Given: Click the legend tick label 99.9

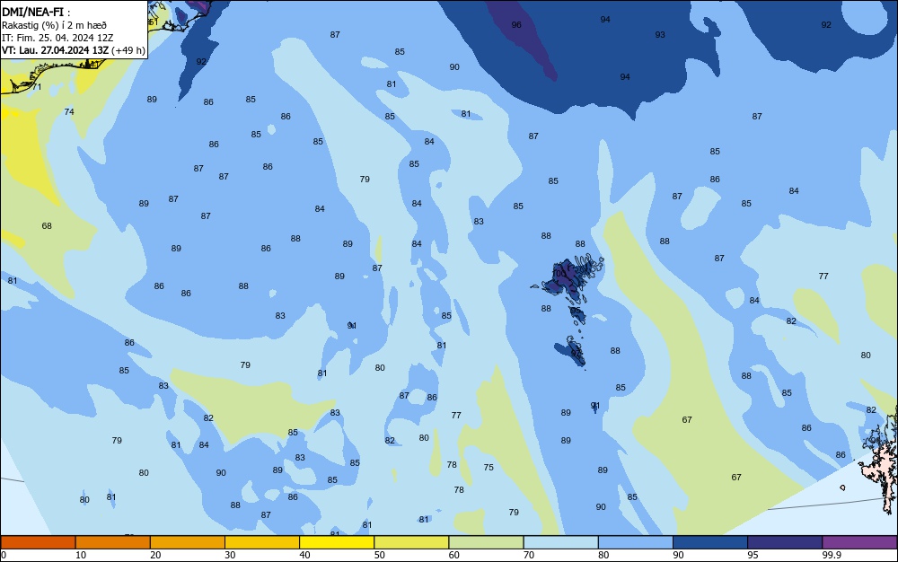Looking at the screenshot, I should pos(832,555).
